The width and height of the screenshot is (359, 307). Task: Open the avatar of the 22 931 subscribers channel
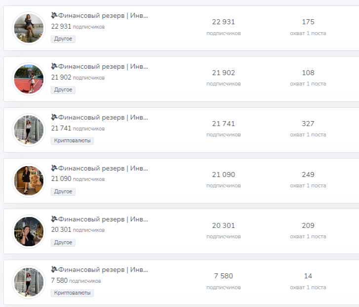tap(28, 28)
